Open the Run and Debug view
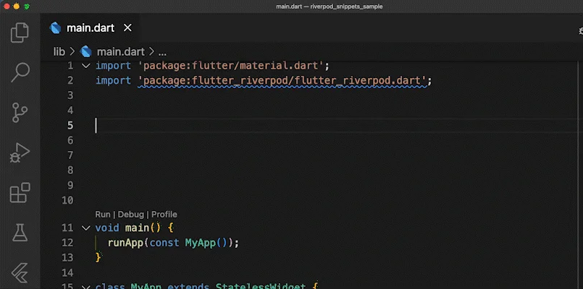Viewport: 583px width, 289px height. pos(20,152)
